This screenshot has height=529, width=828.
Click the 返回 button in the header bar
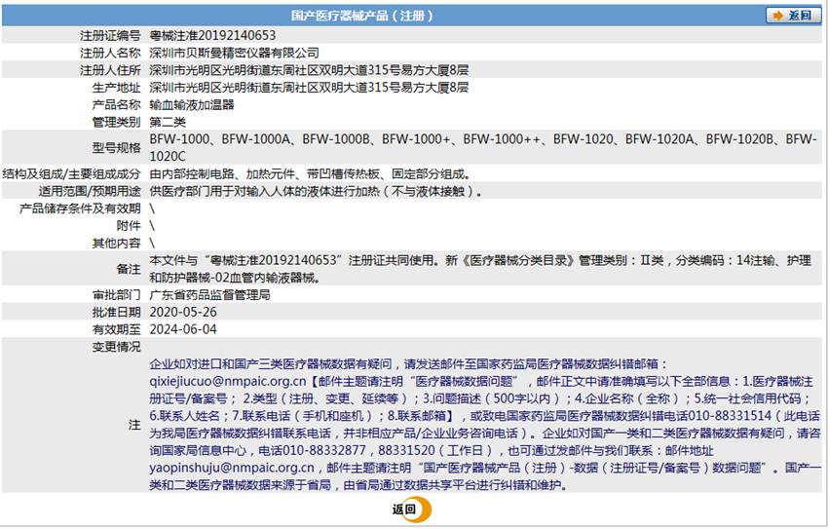pyautogui.click(x=793, y=16)
